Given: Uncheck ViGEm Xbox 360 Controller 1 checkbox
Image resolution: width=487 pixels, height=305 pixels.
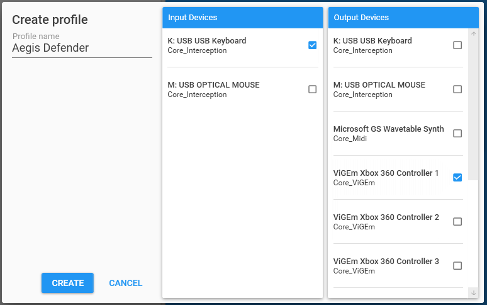Looking at the screenshot, I should (x=457, y=178).
